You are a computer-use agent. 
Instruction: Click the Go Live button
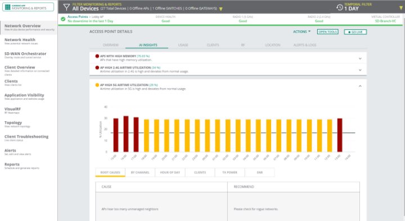tap(355, 32)
